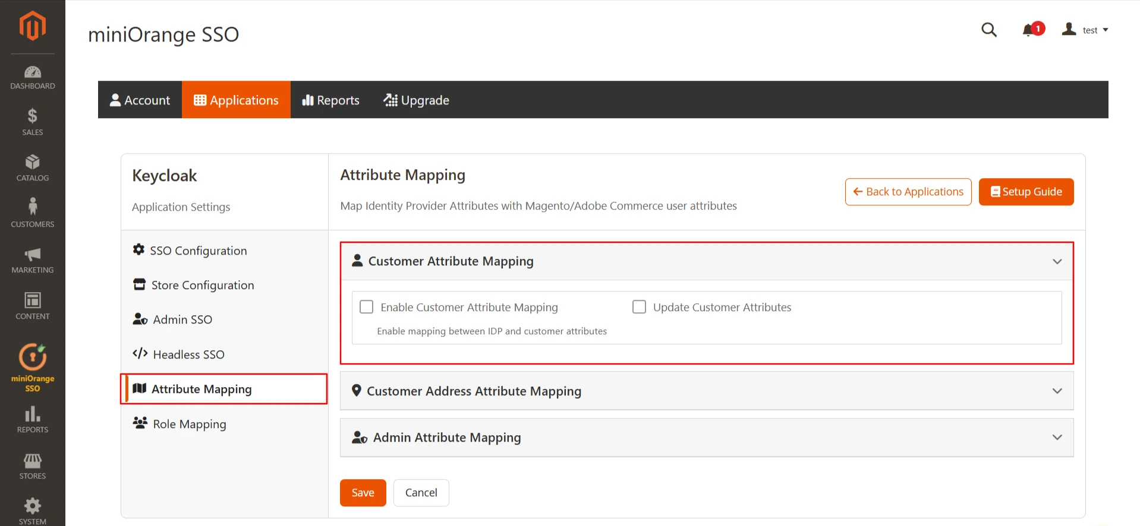This screenshot has width=1140, height=526.
Task: Click Back to Applications button
Action: click(x=908, y=192)
